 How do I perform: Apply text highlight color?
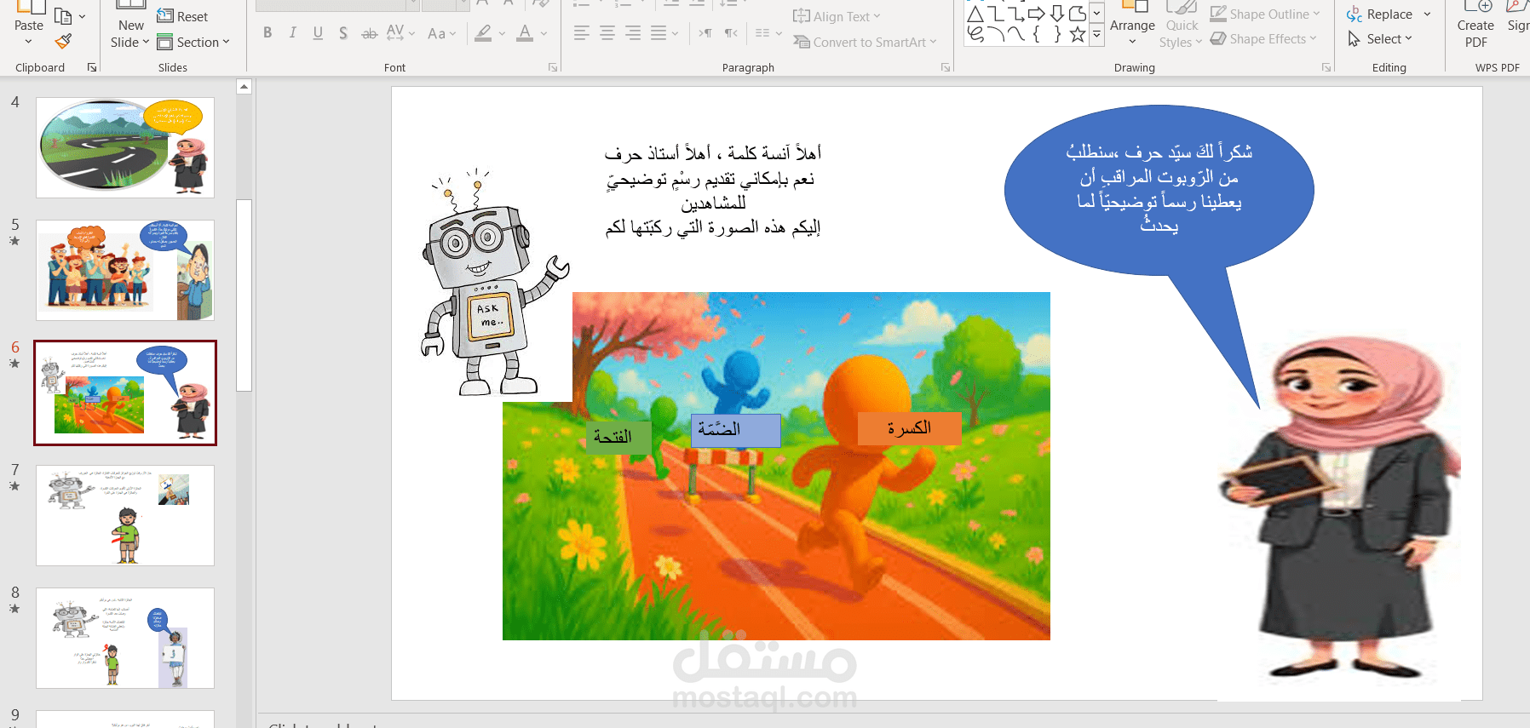[x=483, y=33]
